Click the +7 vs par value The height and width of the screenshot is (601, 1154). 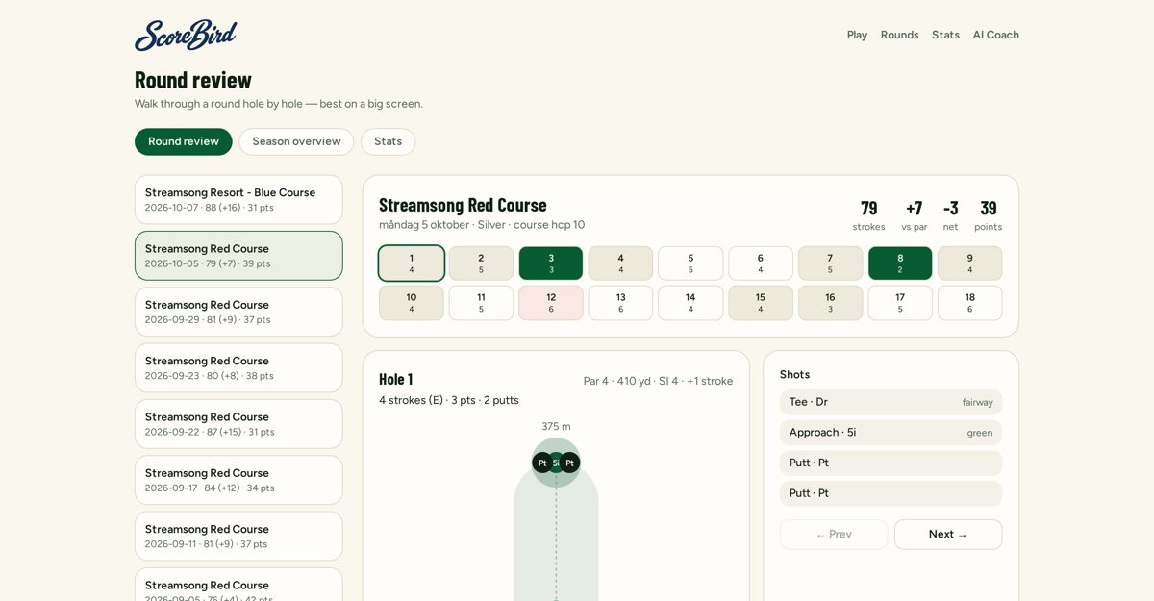click(x=914, y=208)
